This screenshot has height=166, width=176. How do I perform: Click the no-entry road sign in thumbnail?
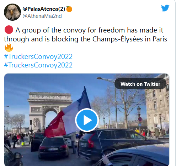(x=140, y=119)
